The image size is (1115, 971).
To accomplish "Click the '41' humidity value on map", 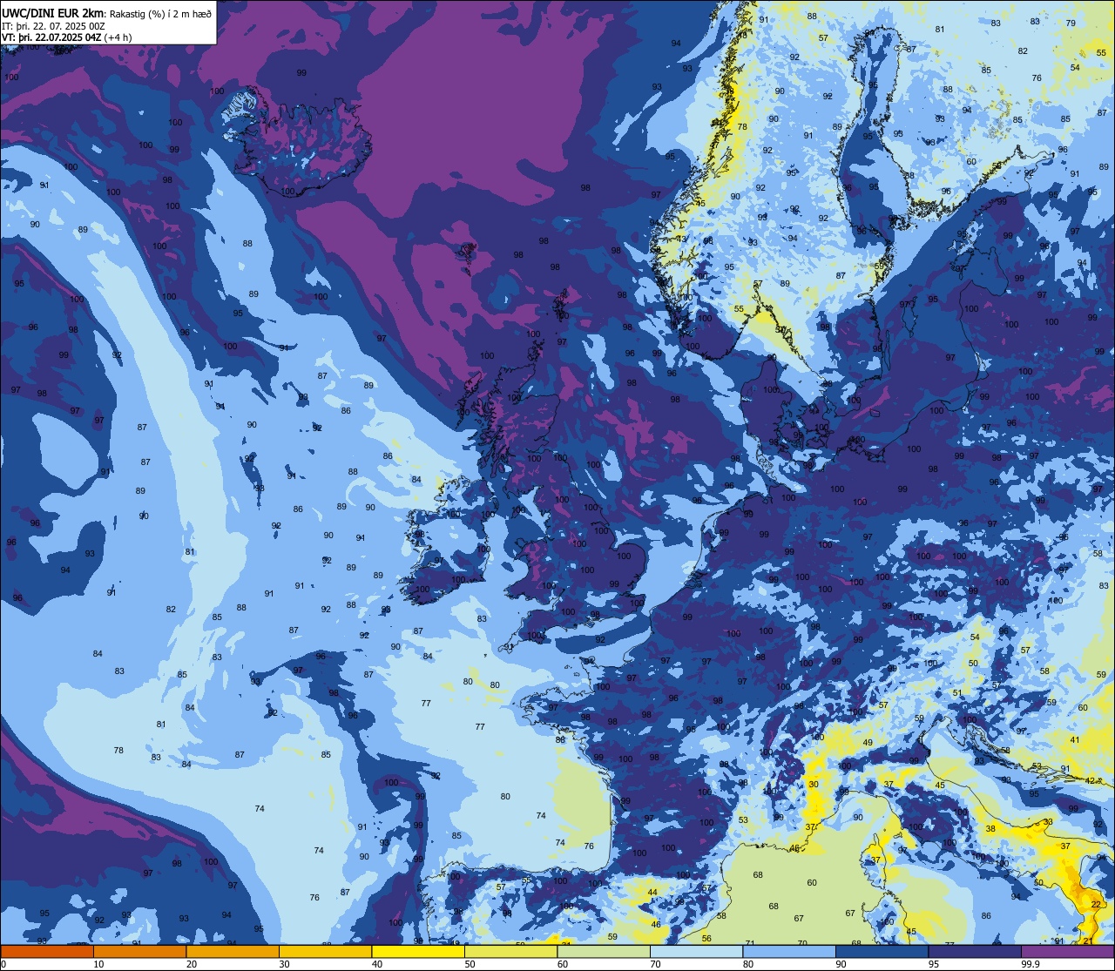I will coord(1075,740).
